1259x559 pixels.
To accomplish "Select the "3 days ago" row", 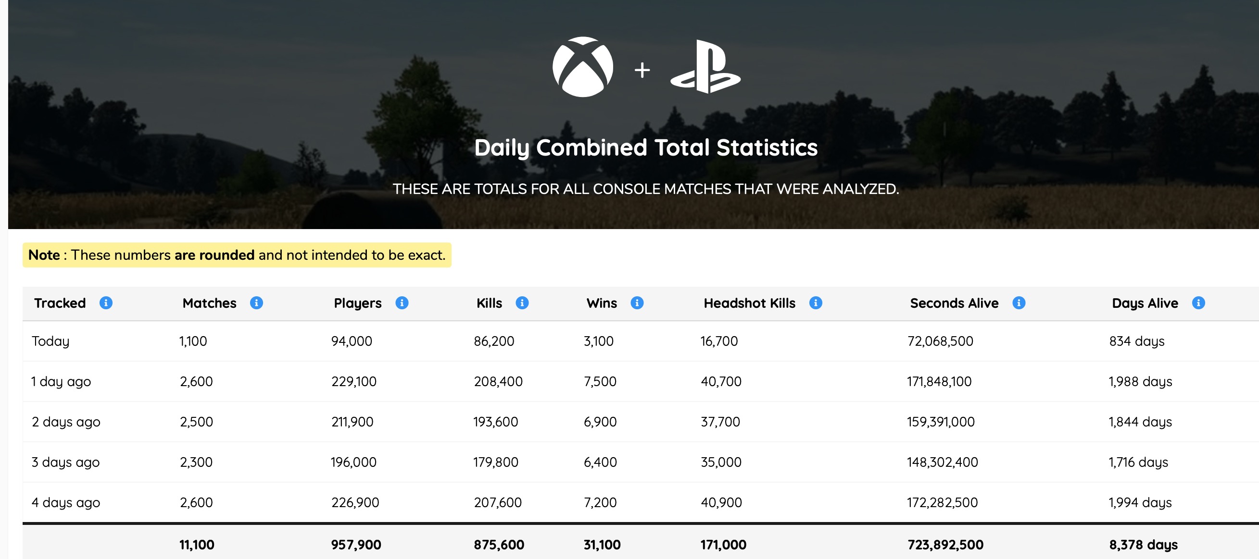I will coord(65,462).
